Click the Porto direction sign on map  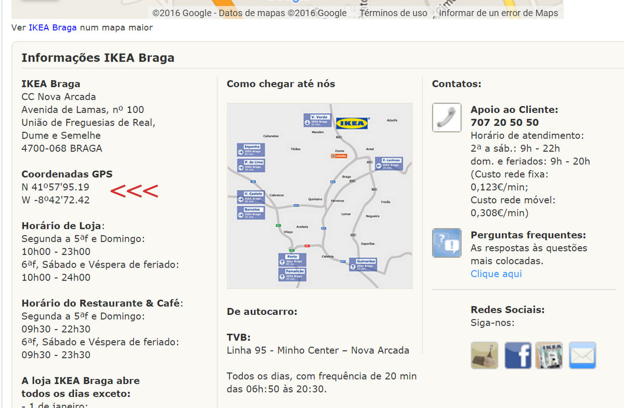292,260
